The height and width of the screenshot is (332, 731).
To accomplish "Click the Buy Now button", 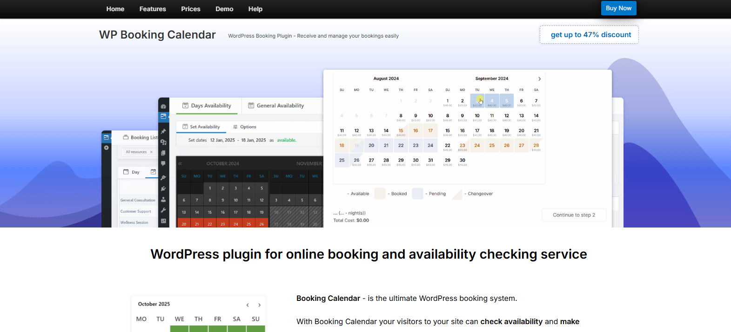I will [618, 8].
